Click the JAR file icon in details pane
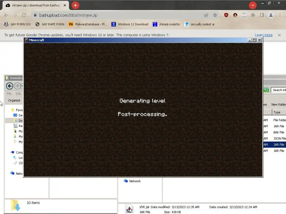Screen dimensions: 286x214 [129, 209]
